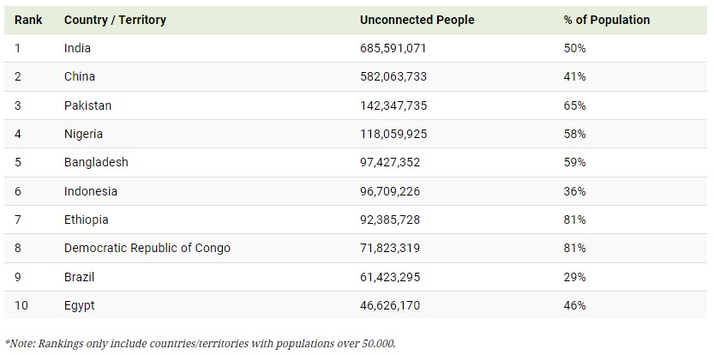Image resolution: width=714 pixels, height=355 pixels.
Task: Click the Rank column header
Action: [x=28, y=20]
